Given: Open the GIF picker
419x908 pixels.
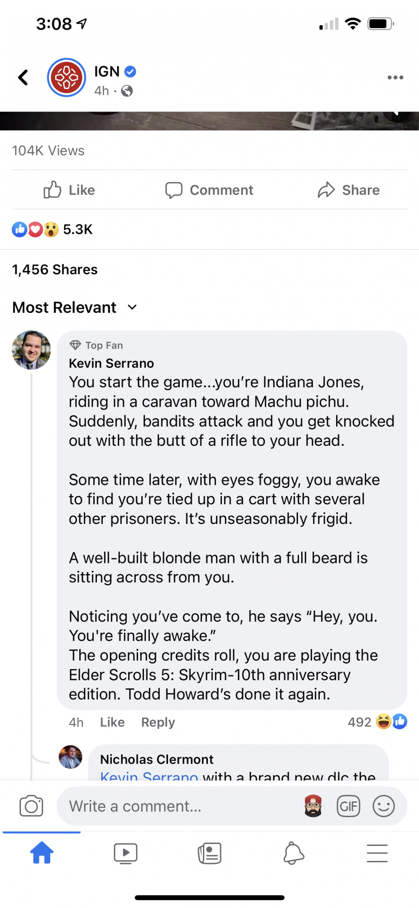Looking at the screenshot, I should click(x=348, y=806).
